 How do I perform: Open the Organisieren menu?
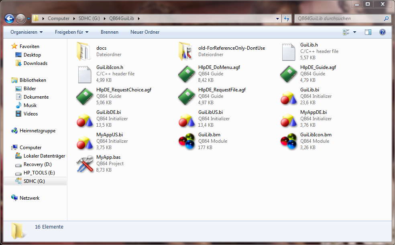(x=26, y=32)
